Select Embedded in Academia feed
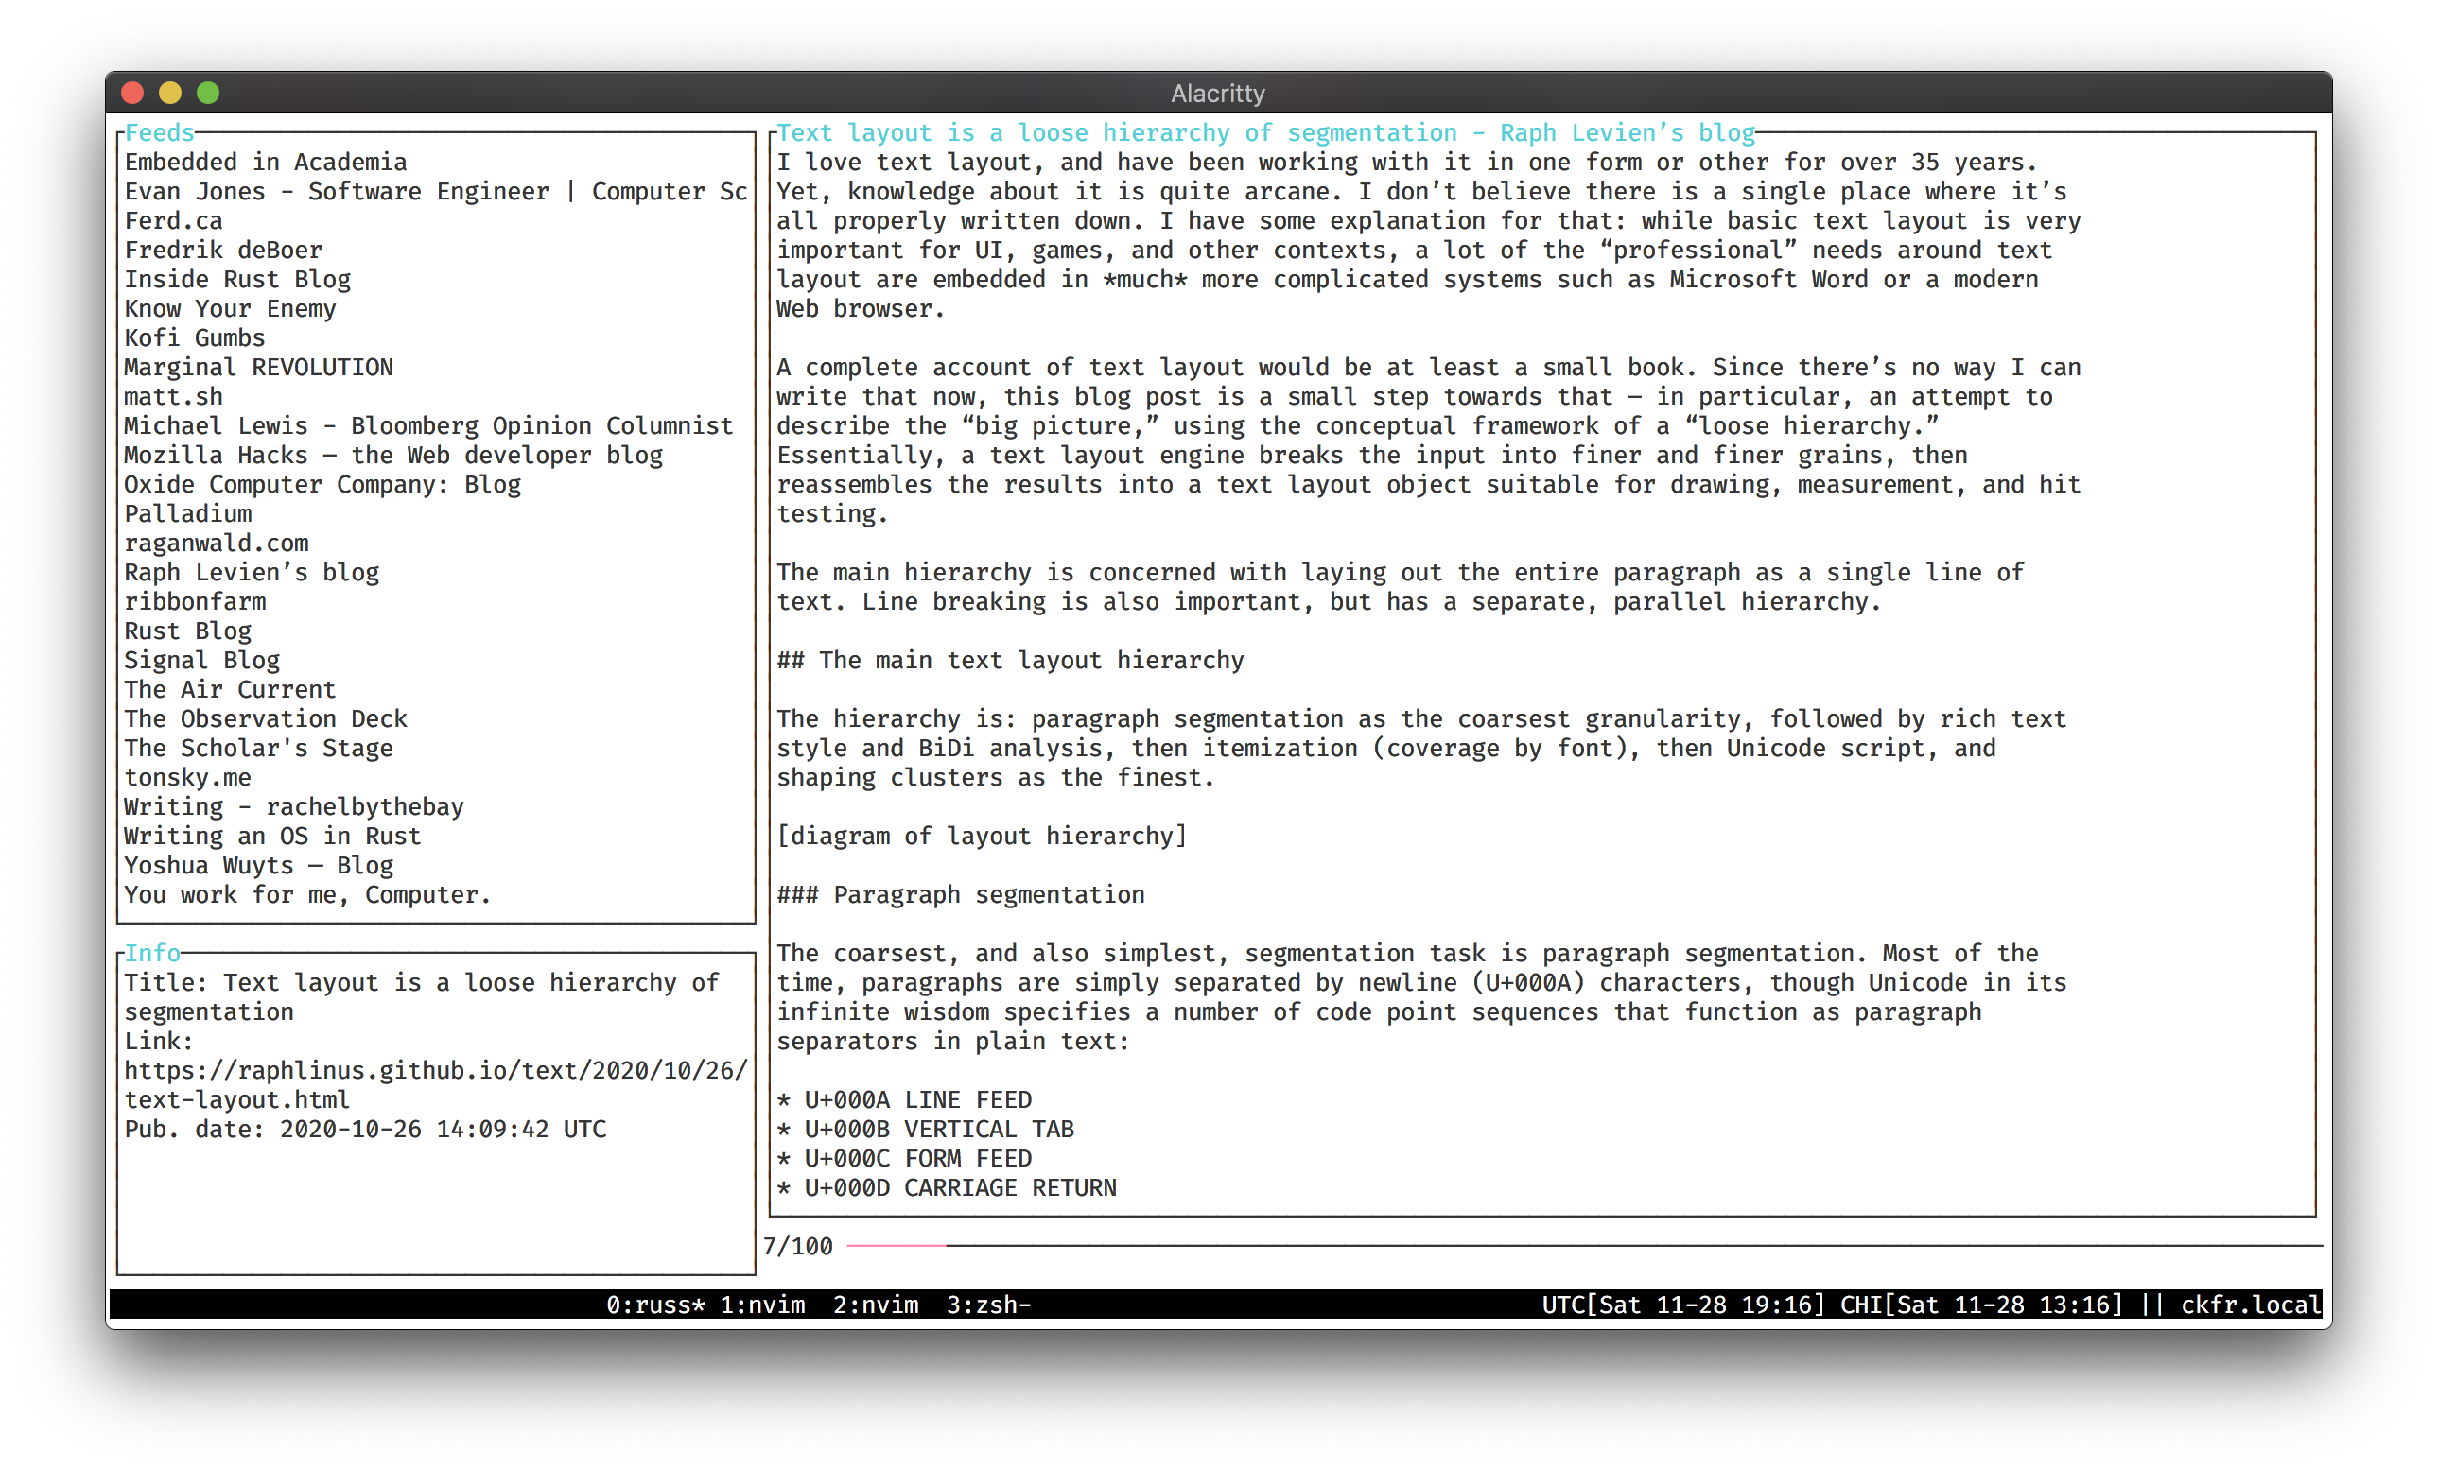The height and width of the screenshot is (1469, 2438). coord(265,163)
